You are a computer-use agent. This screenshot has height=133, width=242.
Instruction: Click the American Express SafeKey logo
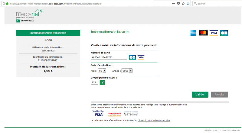coord(131,114)
